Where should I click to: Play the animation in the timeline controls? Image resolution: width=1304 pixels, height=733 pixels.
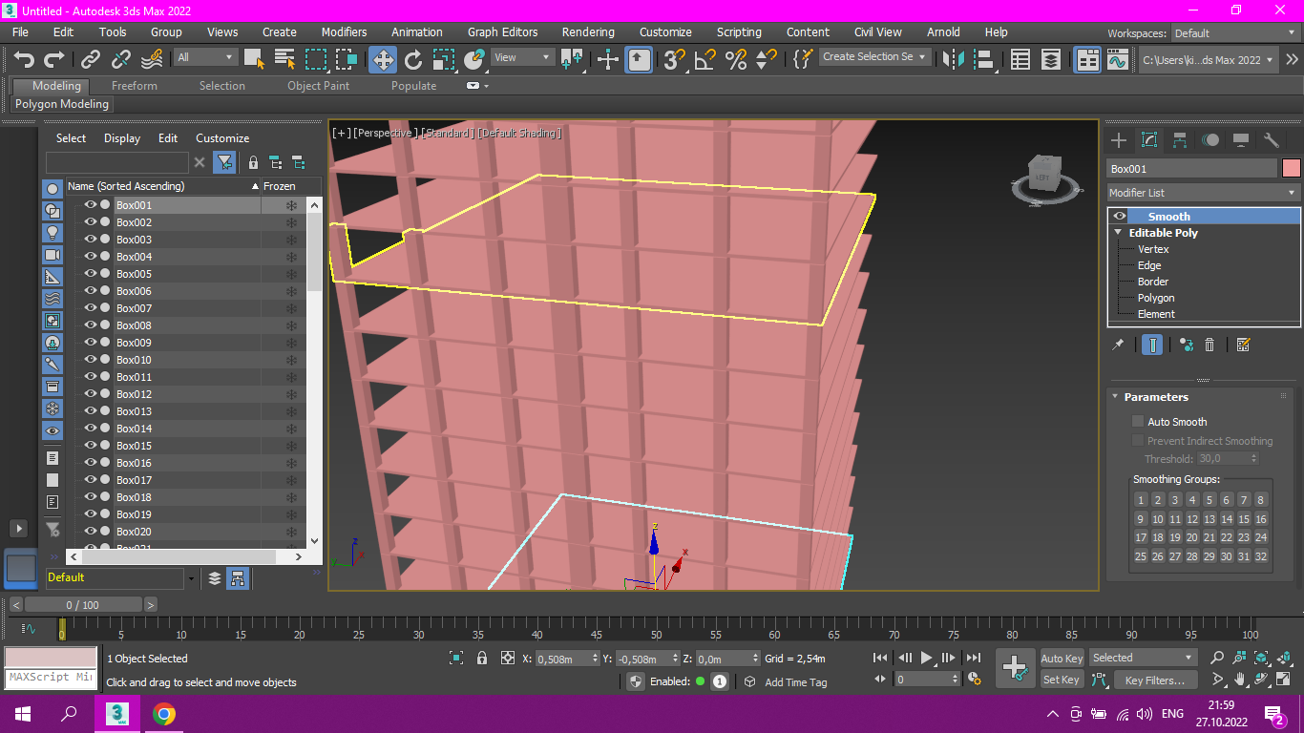(926, 658)
